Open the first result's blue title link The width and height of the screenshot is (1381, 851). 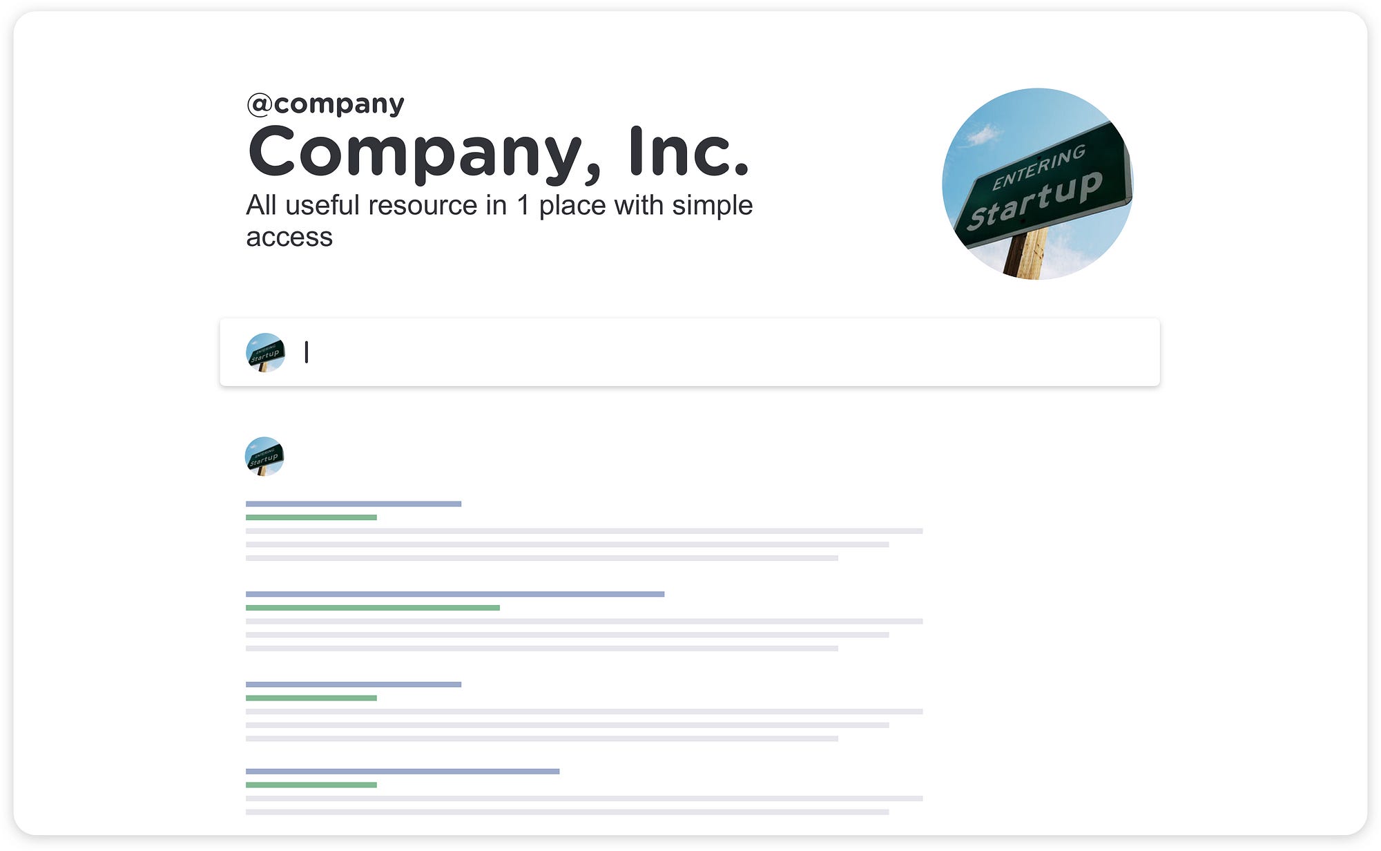[354, 504]
